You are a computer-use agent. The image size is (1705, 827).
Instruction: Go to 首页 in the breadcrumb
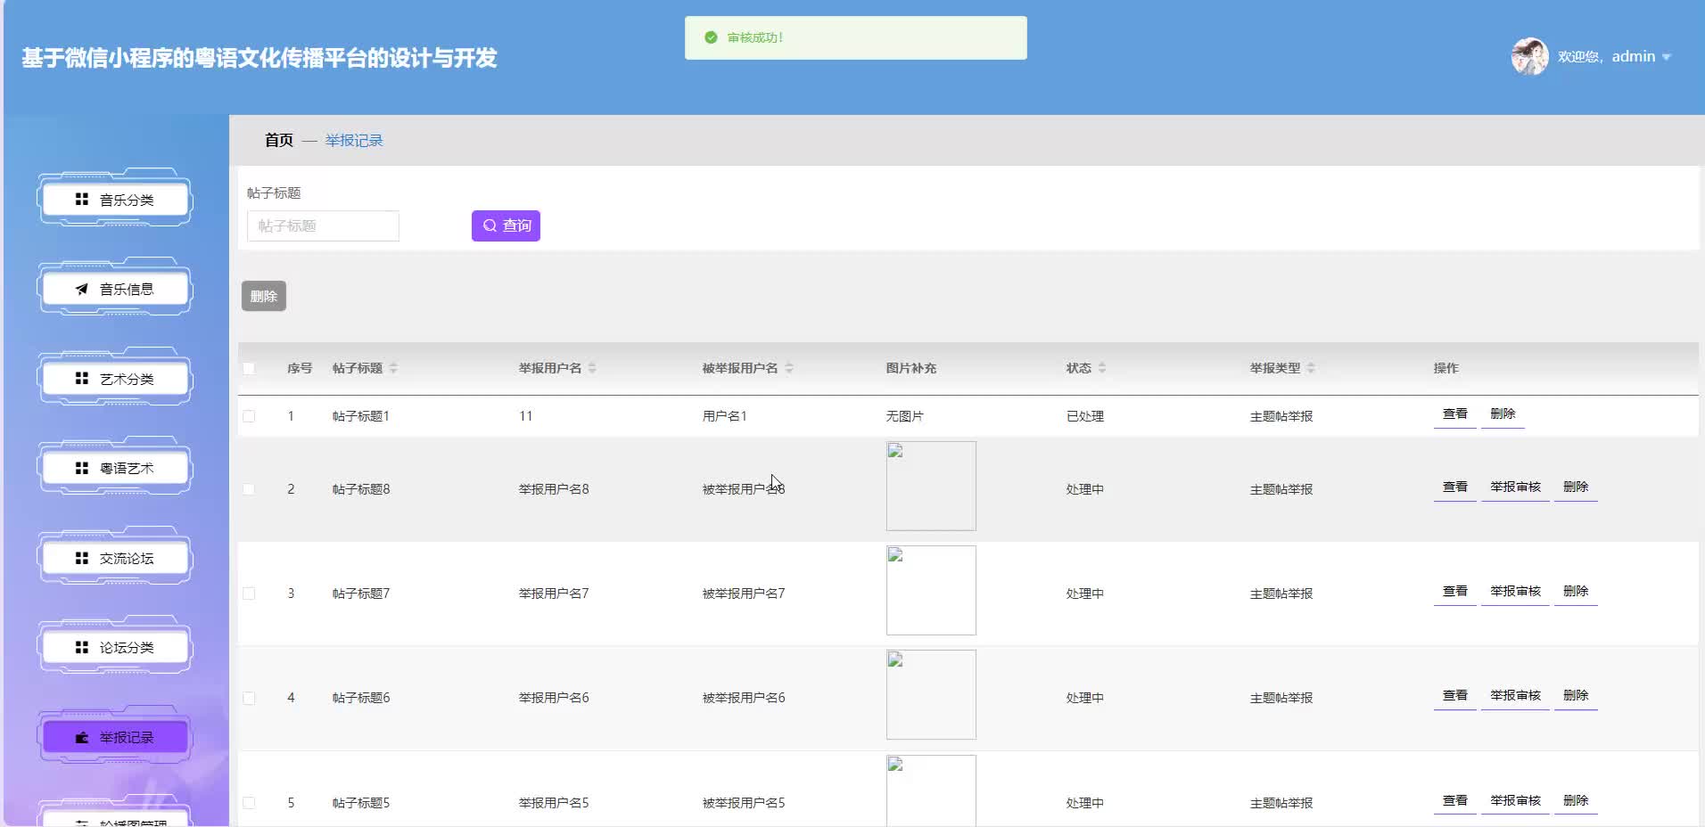279,140
